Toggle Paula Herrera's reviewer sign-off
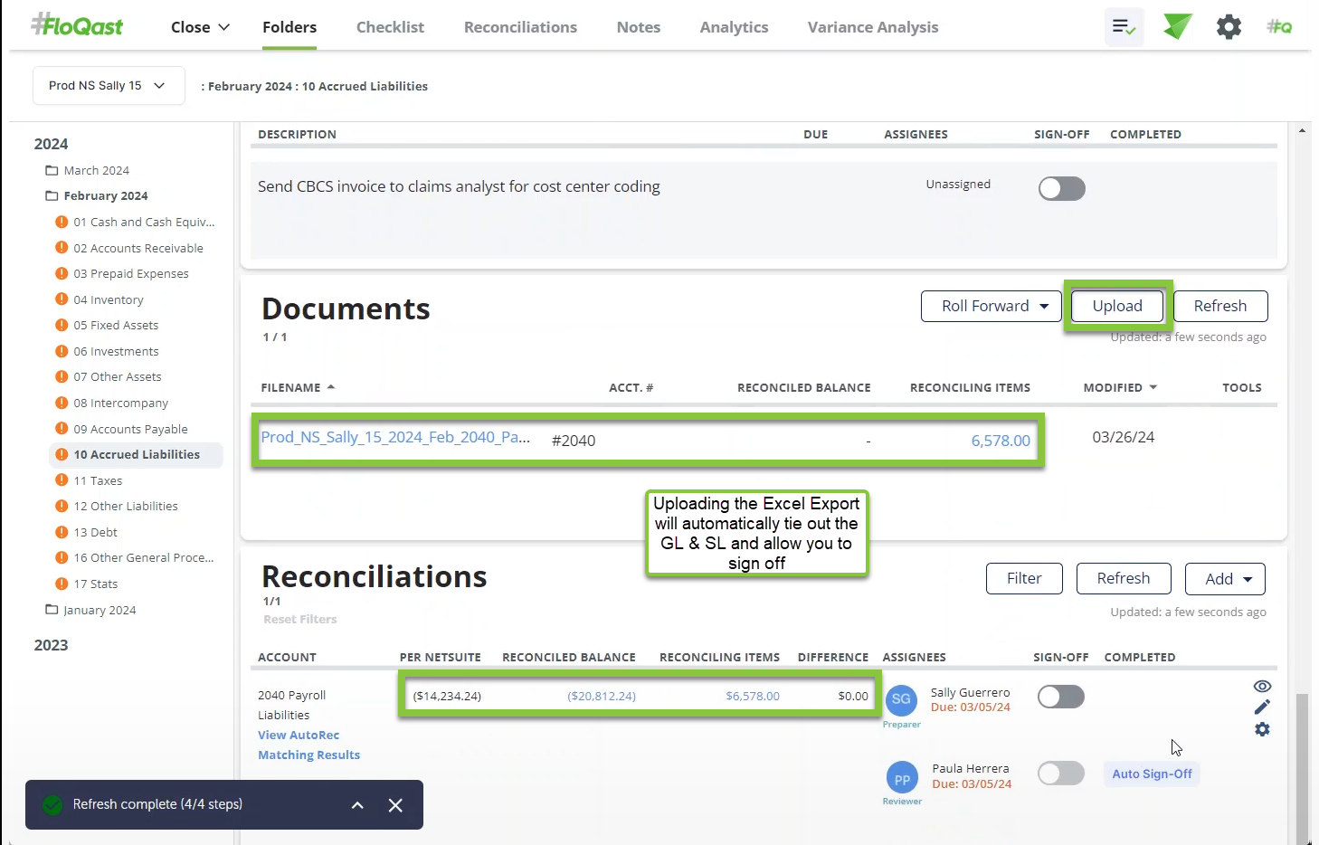Viewport: 1319px width, 845px height. tap(1060, 774)
